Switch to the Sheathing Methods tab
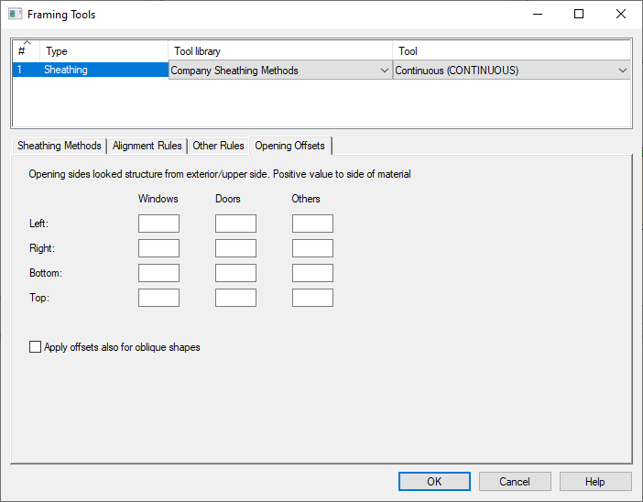This screenshot has height=502, width=643. tap(60, 146)
